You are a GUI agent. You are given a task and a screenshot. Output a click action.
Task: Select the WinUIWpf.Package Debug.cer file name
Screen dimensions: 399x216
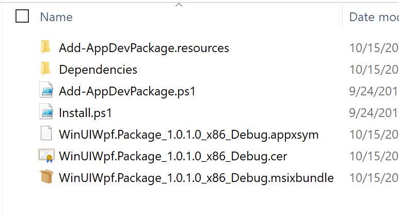173,156
